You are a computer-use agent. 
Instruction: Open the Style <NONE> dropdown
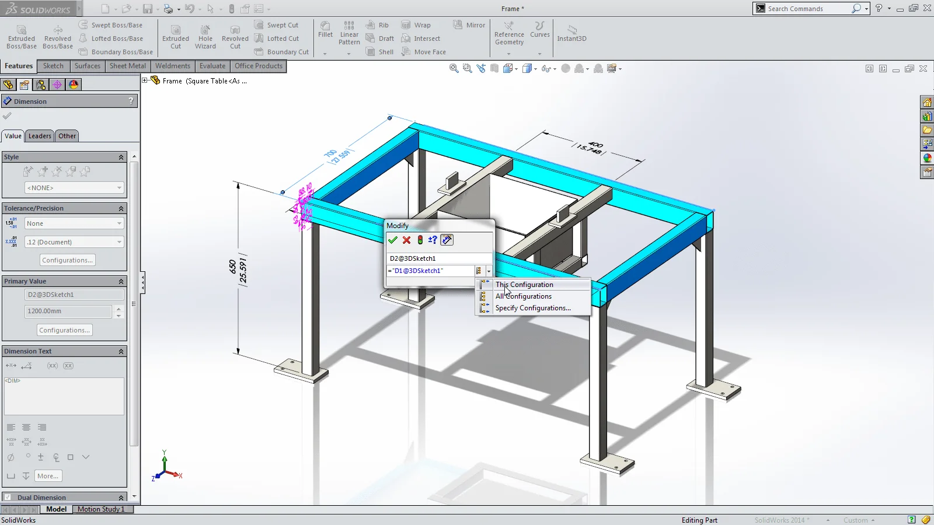point(74,188)
